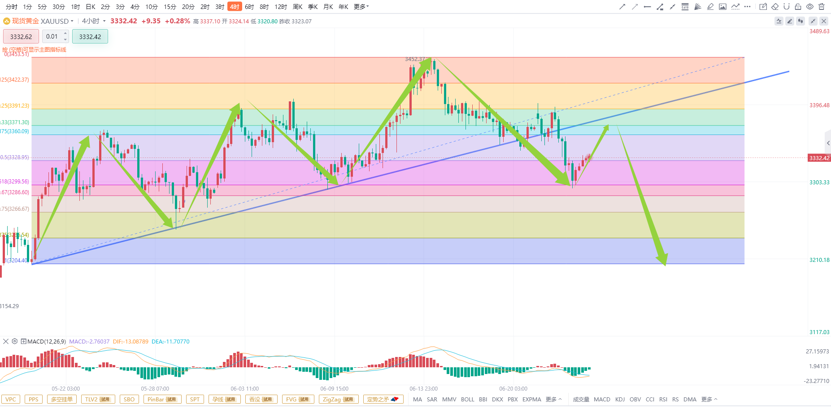Select the price-labeled trend line tool

(x=660, y=7)
